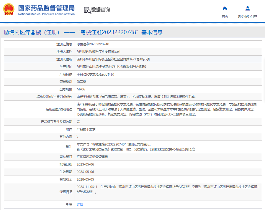Viewport: 265px width, 210px height.
Task: Open the 首页 home icon
Action: coord(225,8)
